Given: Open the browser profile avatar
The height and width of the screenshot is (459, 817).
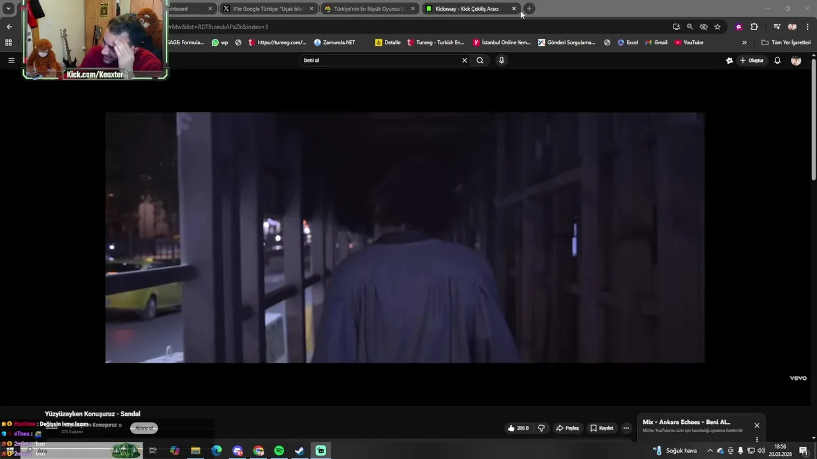Looking at the screenshot, I should pyautogui.click(x=792, y=27).
